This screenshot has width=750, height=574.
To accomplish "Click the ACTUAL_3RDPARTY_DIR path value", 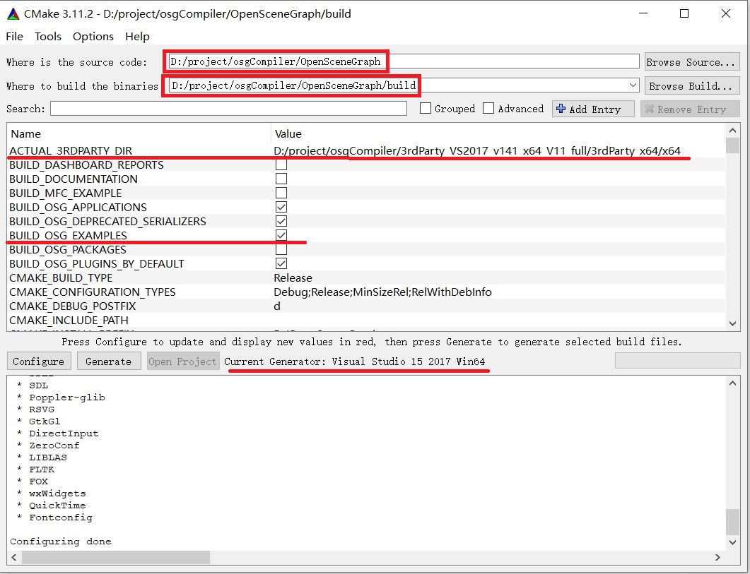I will 477,150.
